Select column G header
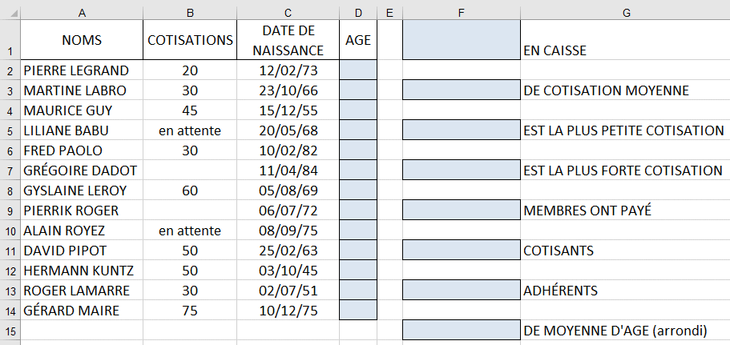Image resolution: width=730 pixels, height=345 pixels. tap(625, 12)
